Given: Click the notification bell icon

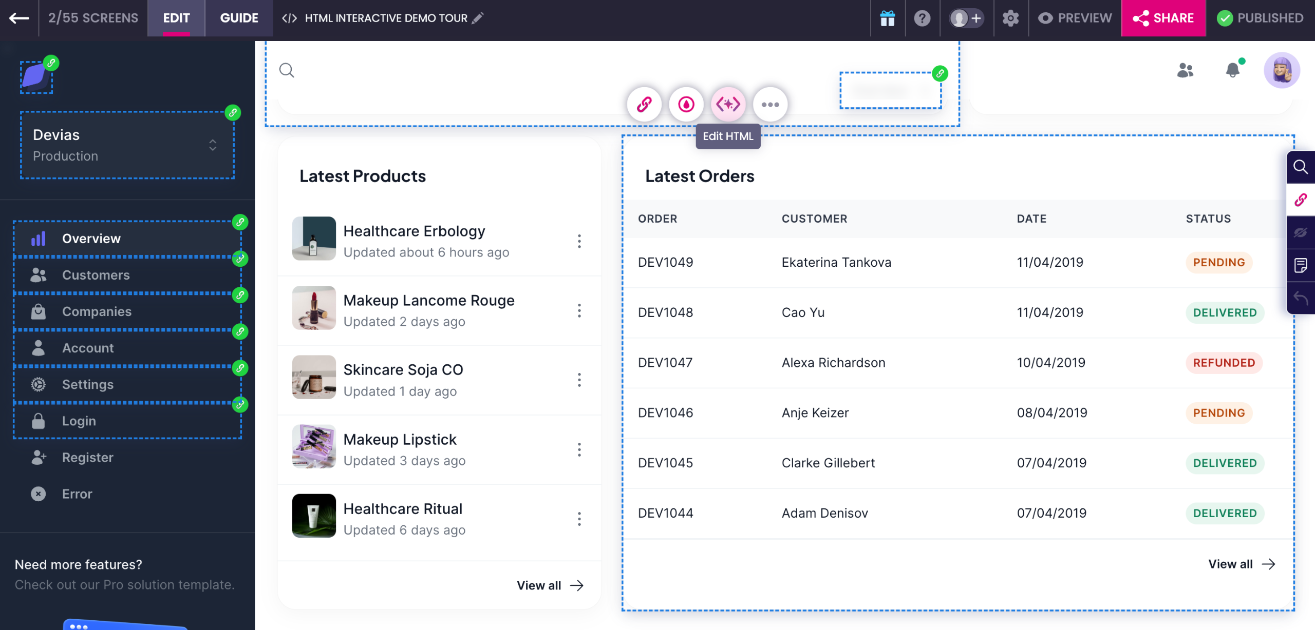Looking at the screenshot, I should click(x=1233, y=70).
